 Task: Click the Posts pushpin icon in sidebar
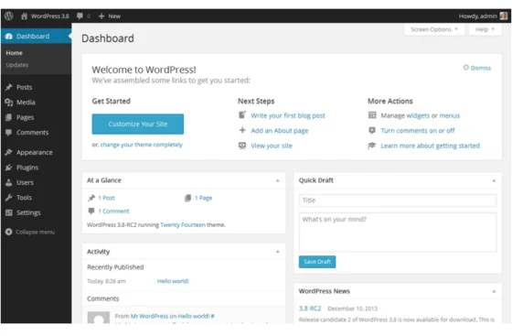coord(9,87)
